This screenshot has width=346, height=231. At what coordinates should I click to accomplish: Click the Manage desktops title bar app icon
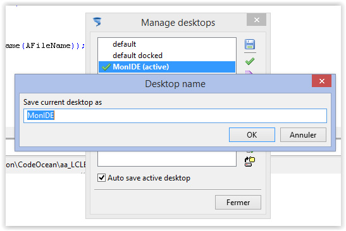click(97, 22)
